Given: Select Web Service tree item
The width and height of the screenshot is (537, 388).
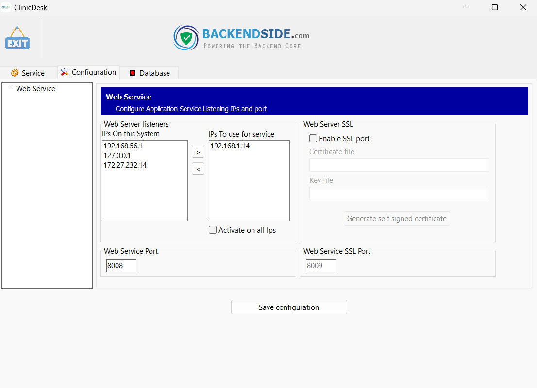Looking at the screenshot, I should [35, 89].
